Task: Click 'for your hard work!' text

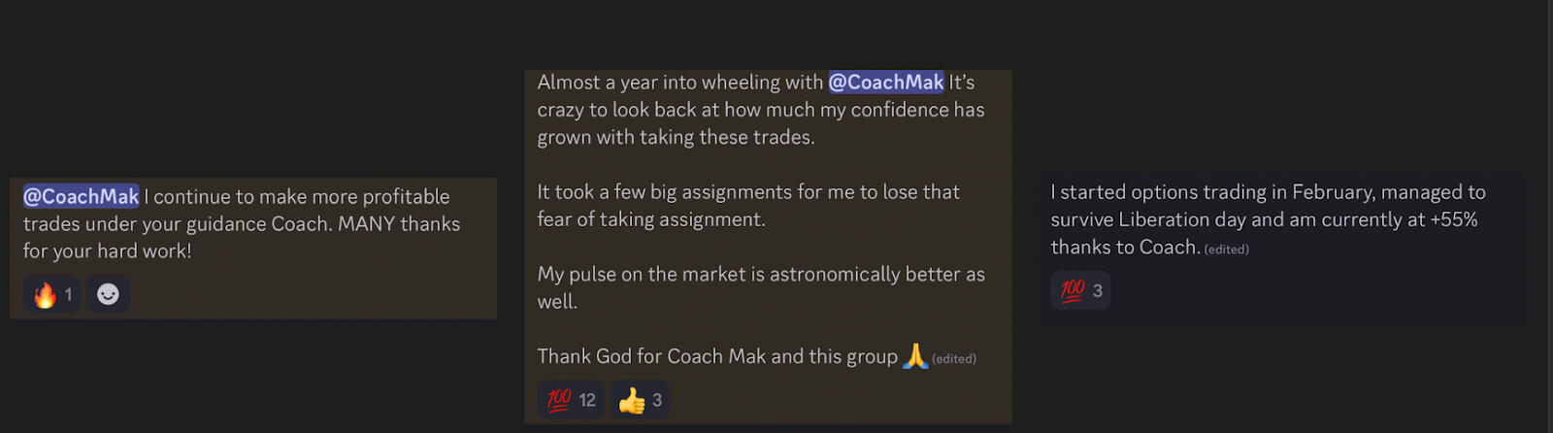Action: click(107, 250)
